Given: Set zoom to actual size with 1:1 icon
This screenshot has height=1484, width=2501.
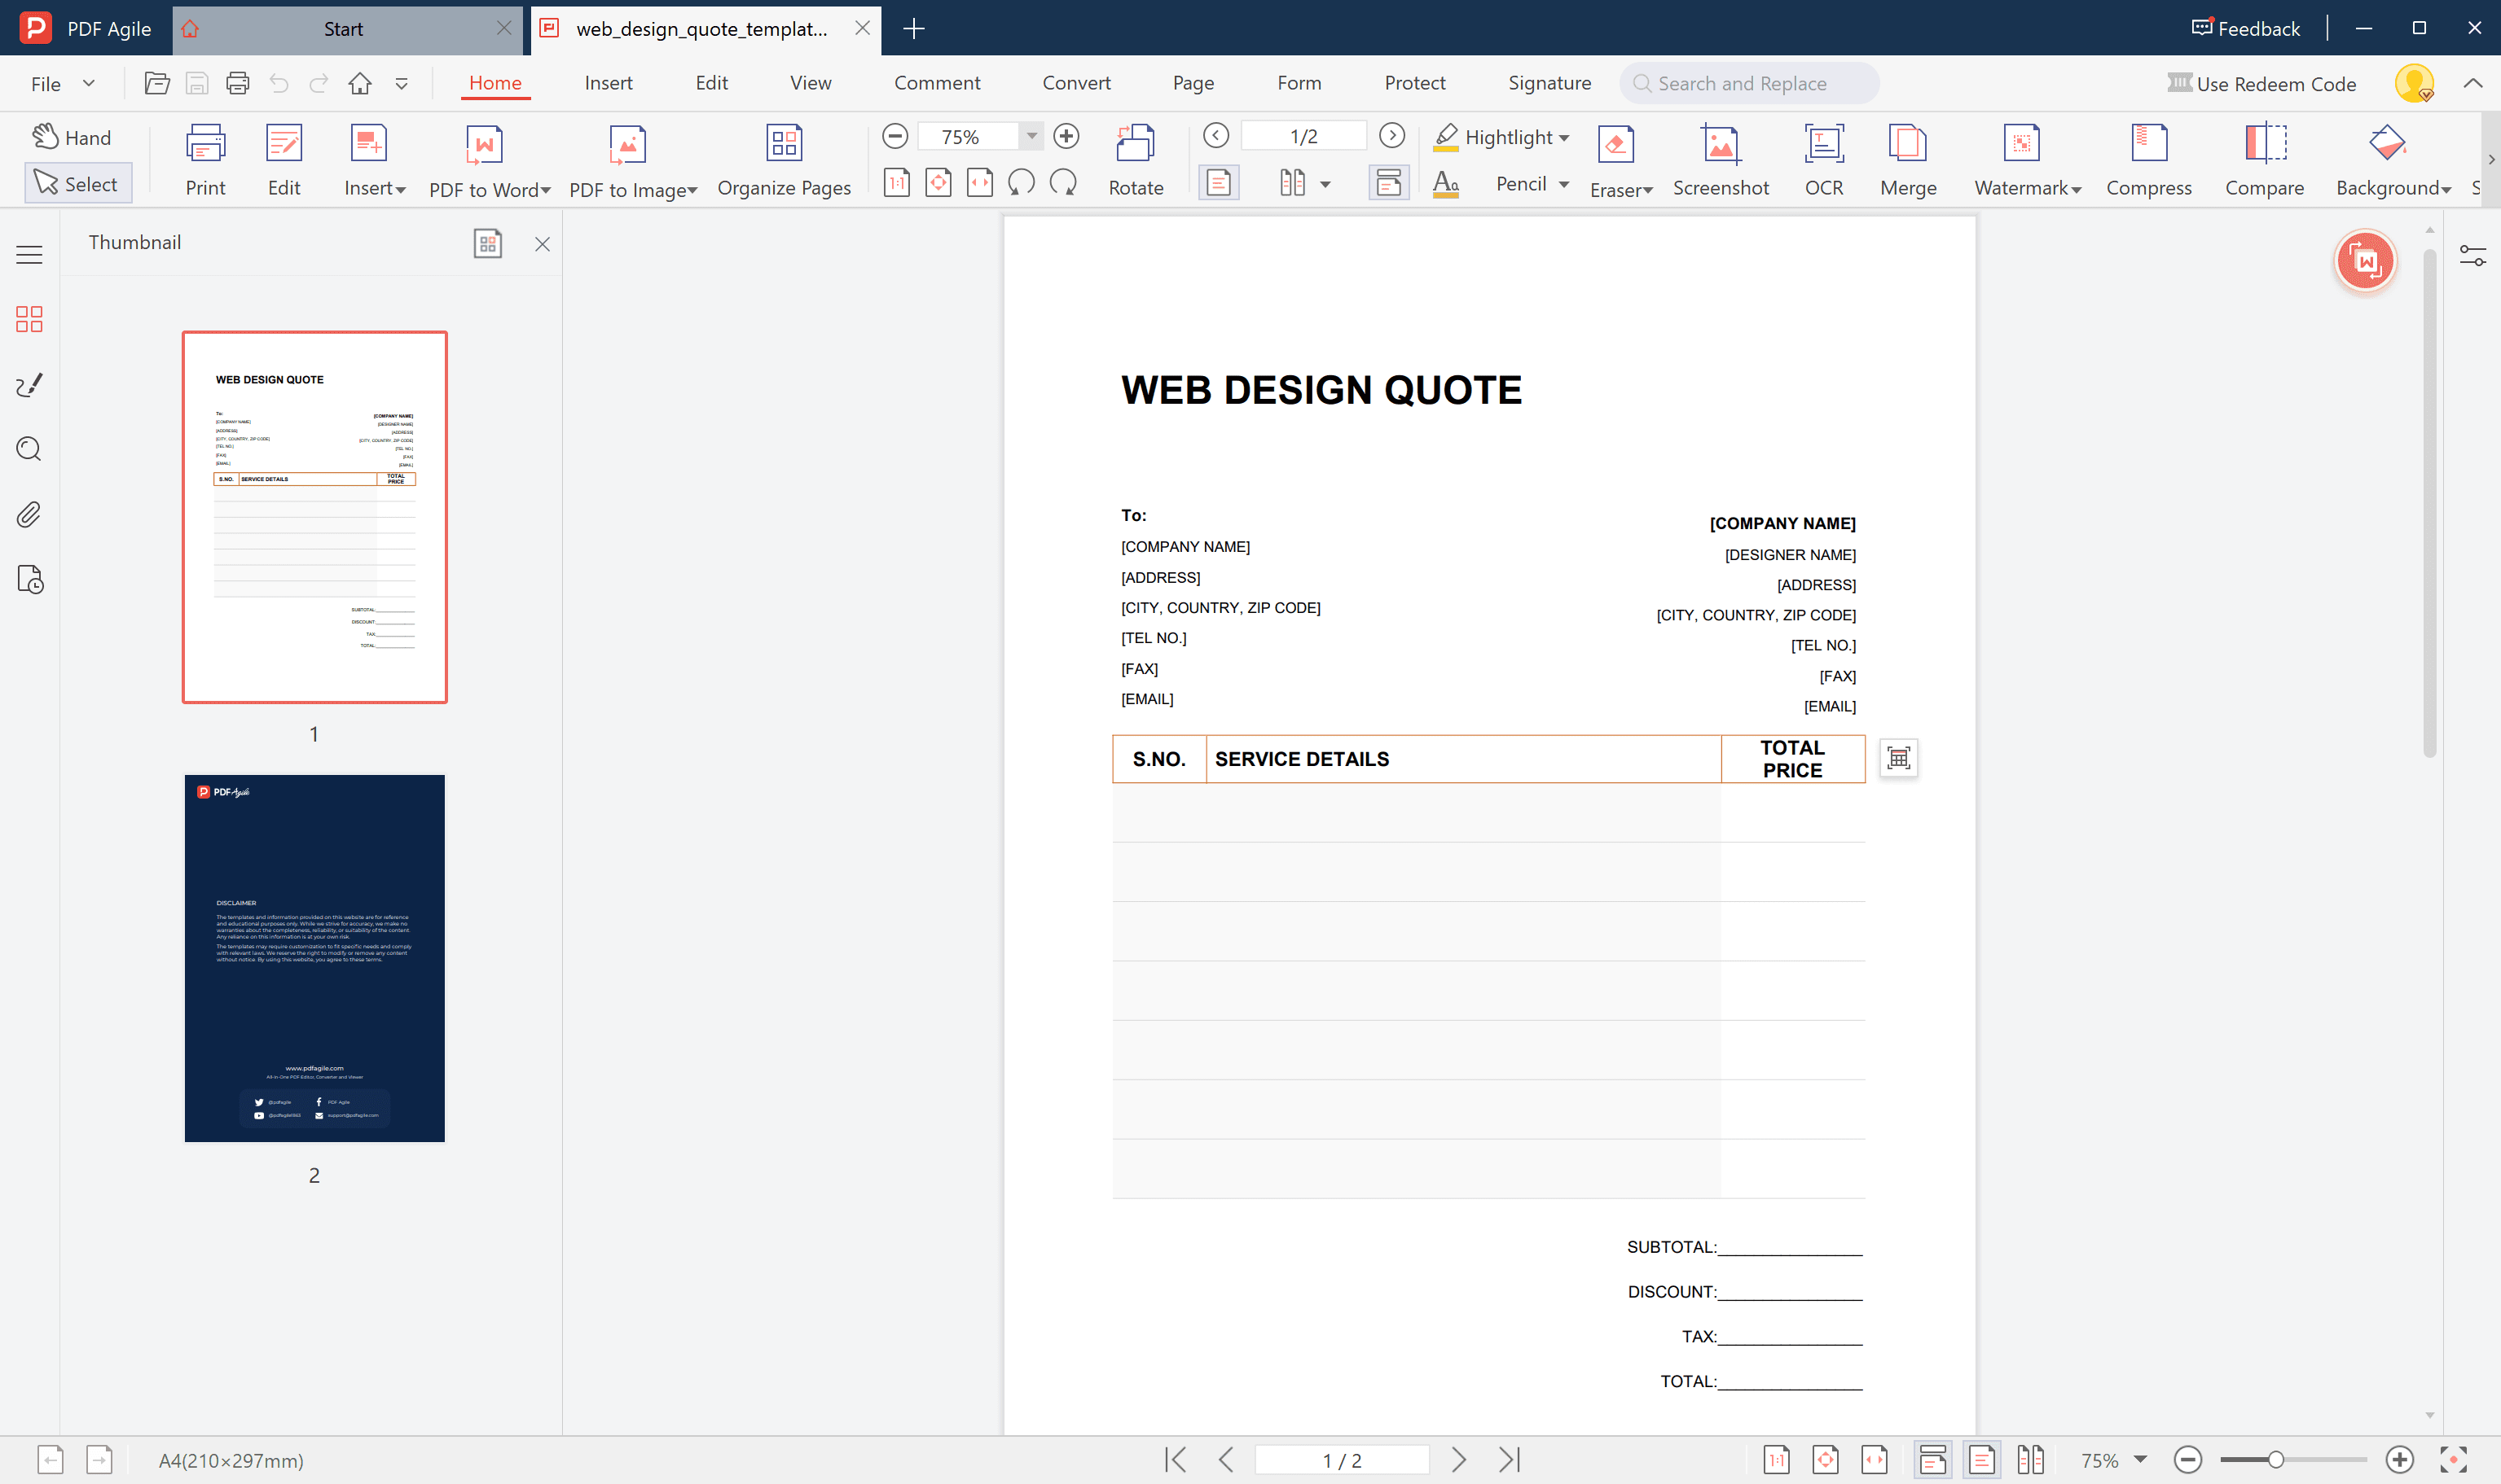Looking at the screenshot, I should [897, 182].
